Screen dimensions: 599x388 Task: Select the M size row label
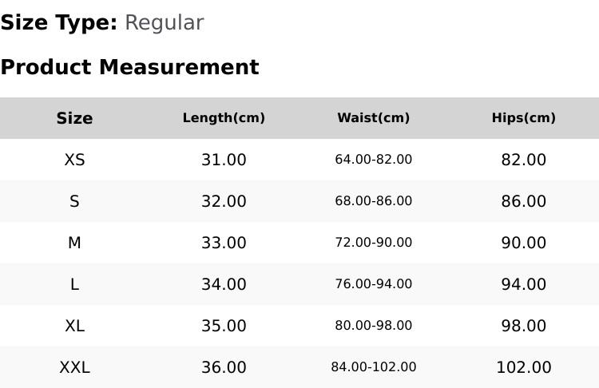[x=74, y=243]
